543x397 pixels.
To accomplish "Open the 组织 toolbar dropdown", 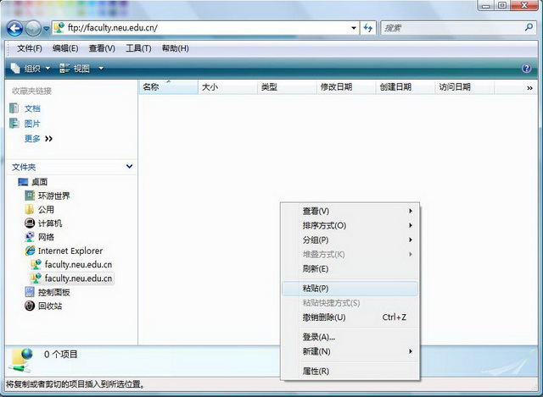I will point(31,69).
